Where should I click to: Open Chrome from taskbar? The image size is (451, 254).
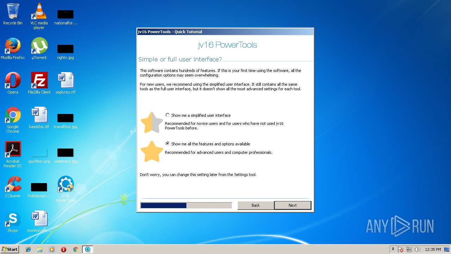click(75, 249)
